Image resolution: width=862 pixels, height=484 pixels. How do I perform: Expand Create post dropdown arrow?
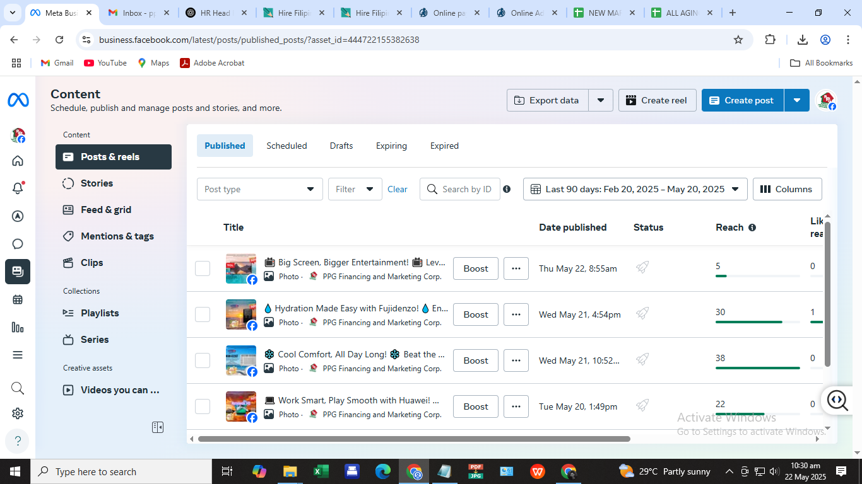[797, 100]
